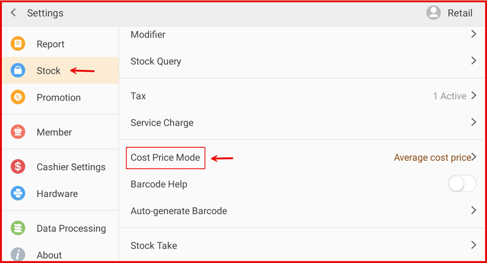The image size is (487, 263).
Task: Click the orange Report sidebar icon
Action: point(18,44)
